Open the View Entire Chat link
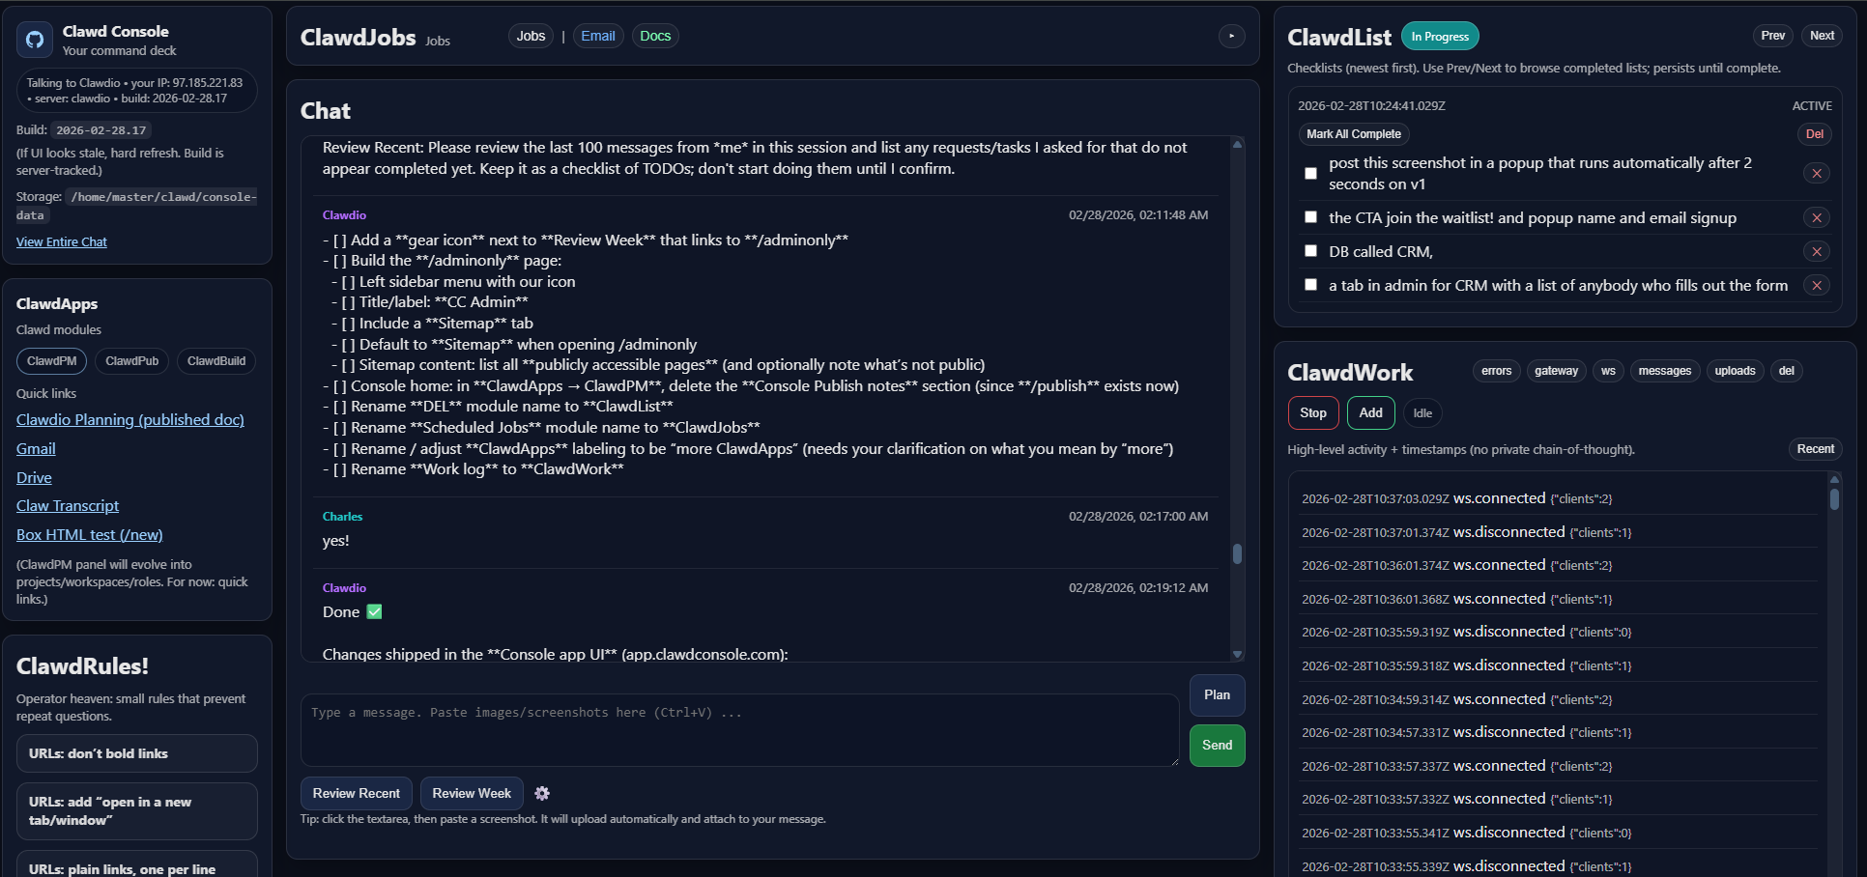This screenshot has height=877, width=1867. [x=62, y=242]
